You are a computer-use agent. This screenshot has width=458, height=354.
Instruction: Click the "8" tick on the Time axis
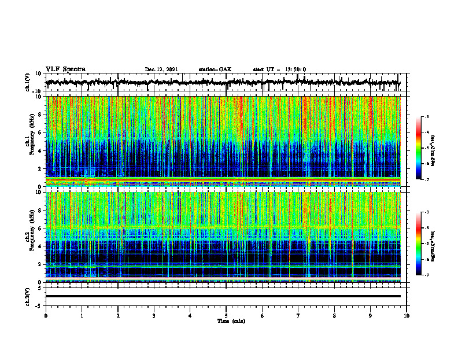(334, 316)
